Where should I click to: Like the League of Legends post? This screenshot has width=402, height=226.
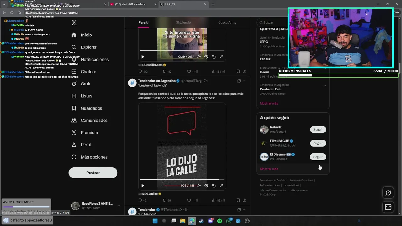(x=192, y=200)
